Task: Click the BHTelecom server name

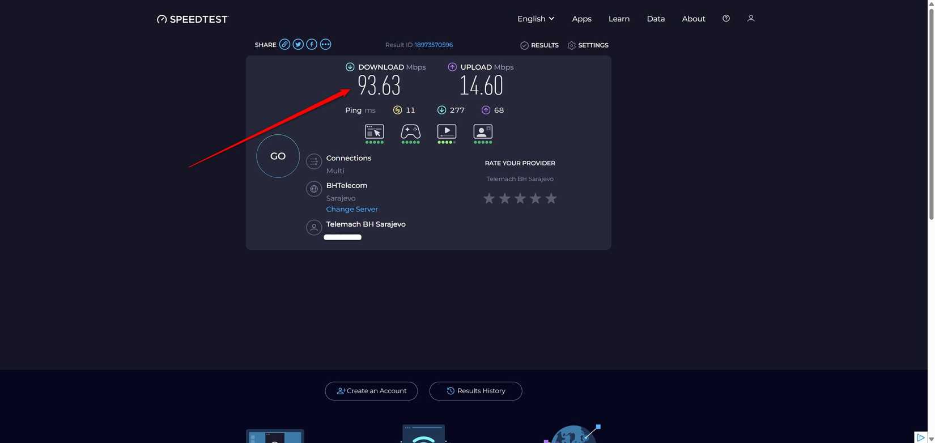Action: click(x=347, y=185)
